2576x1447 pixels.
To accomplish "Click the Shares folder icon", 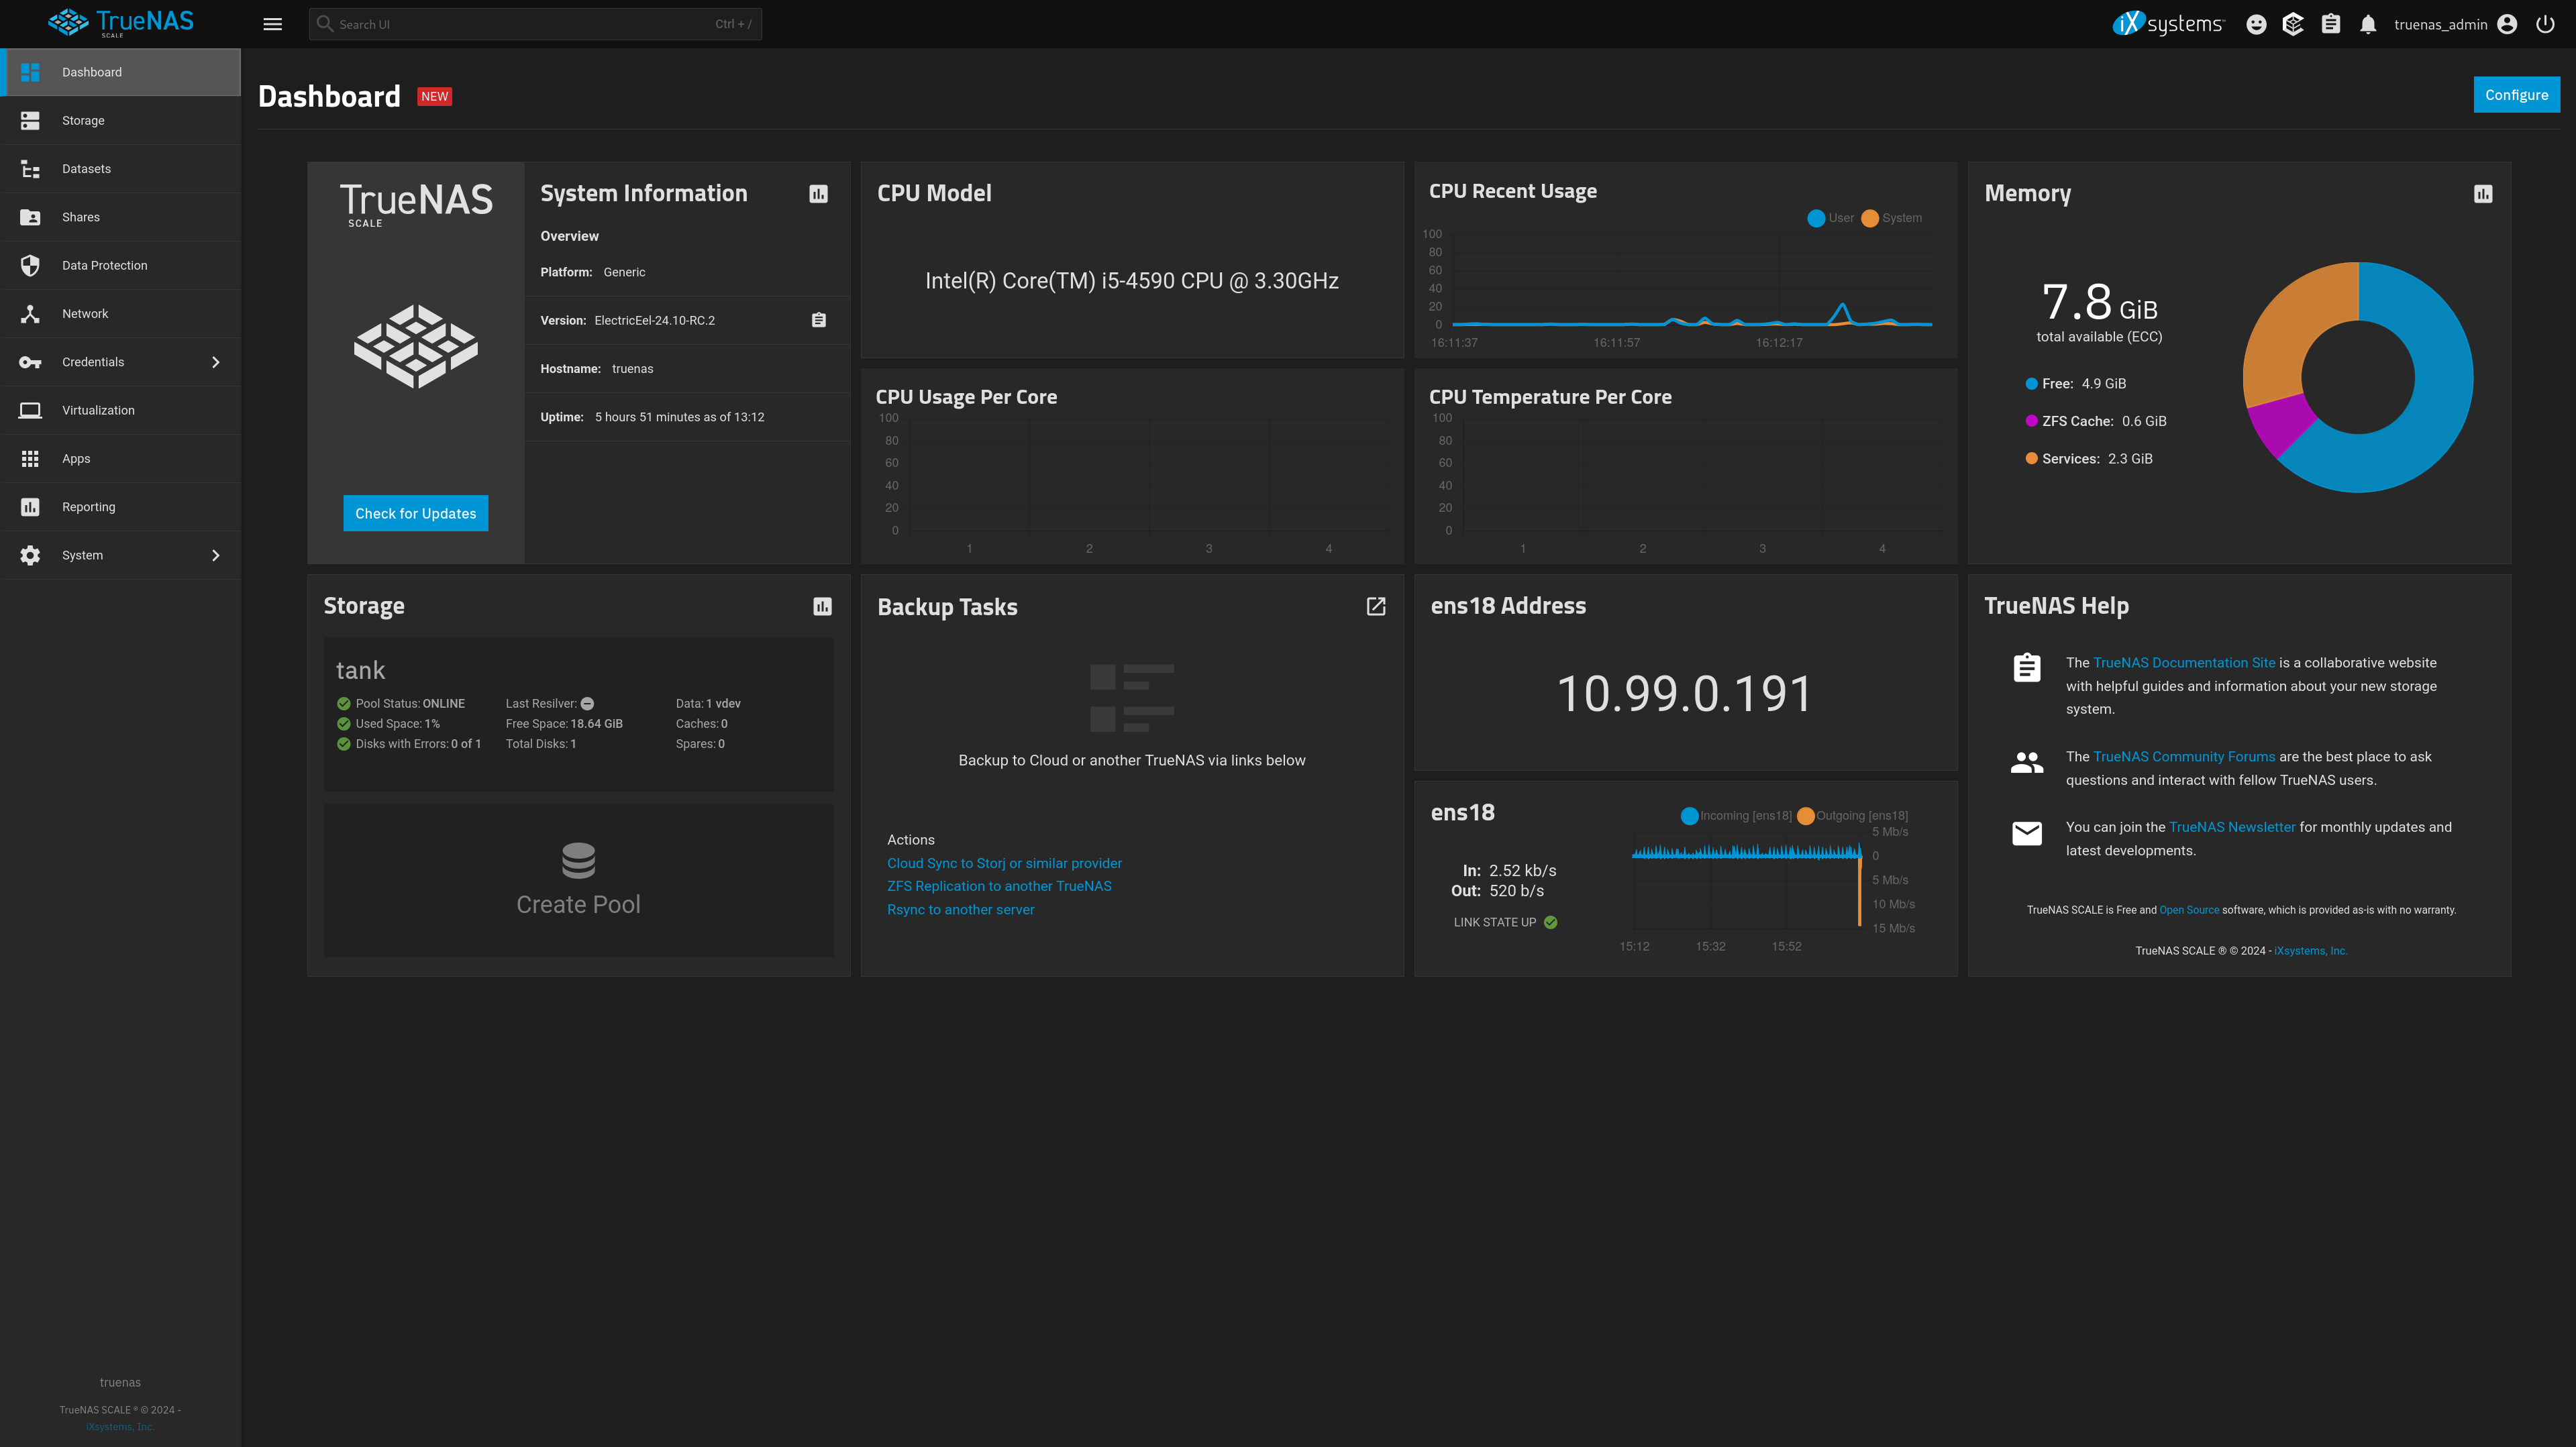I will coord(30,217).
